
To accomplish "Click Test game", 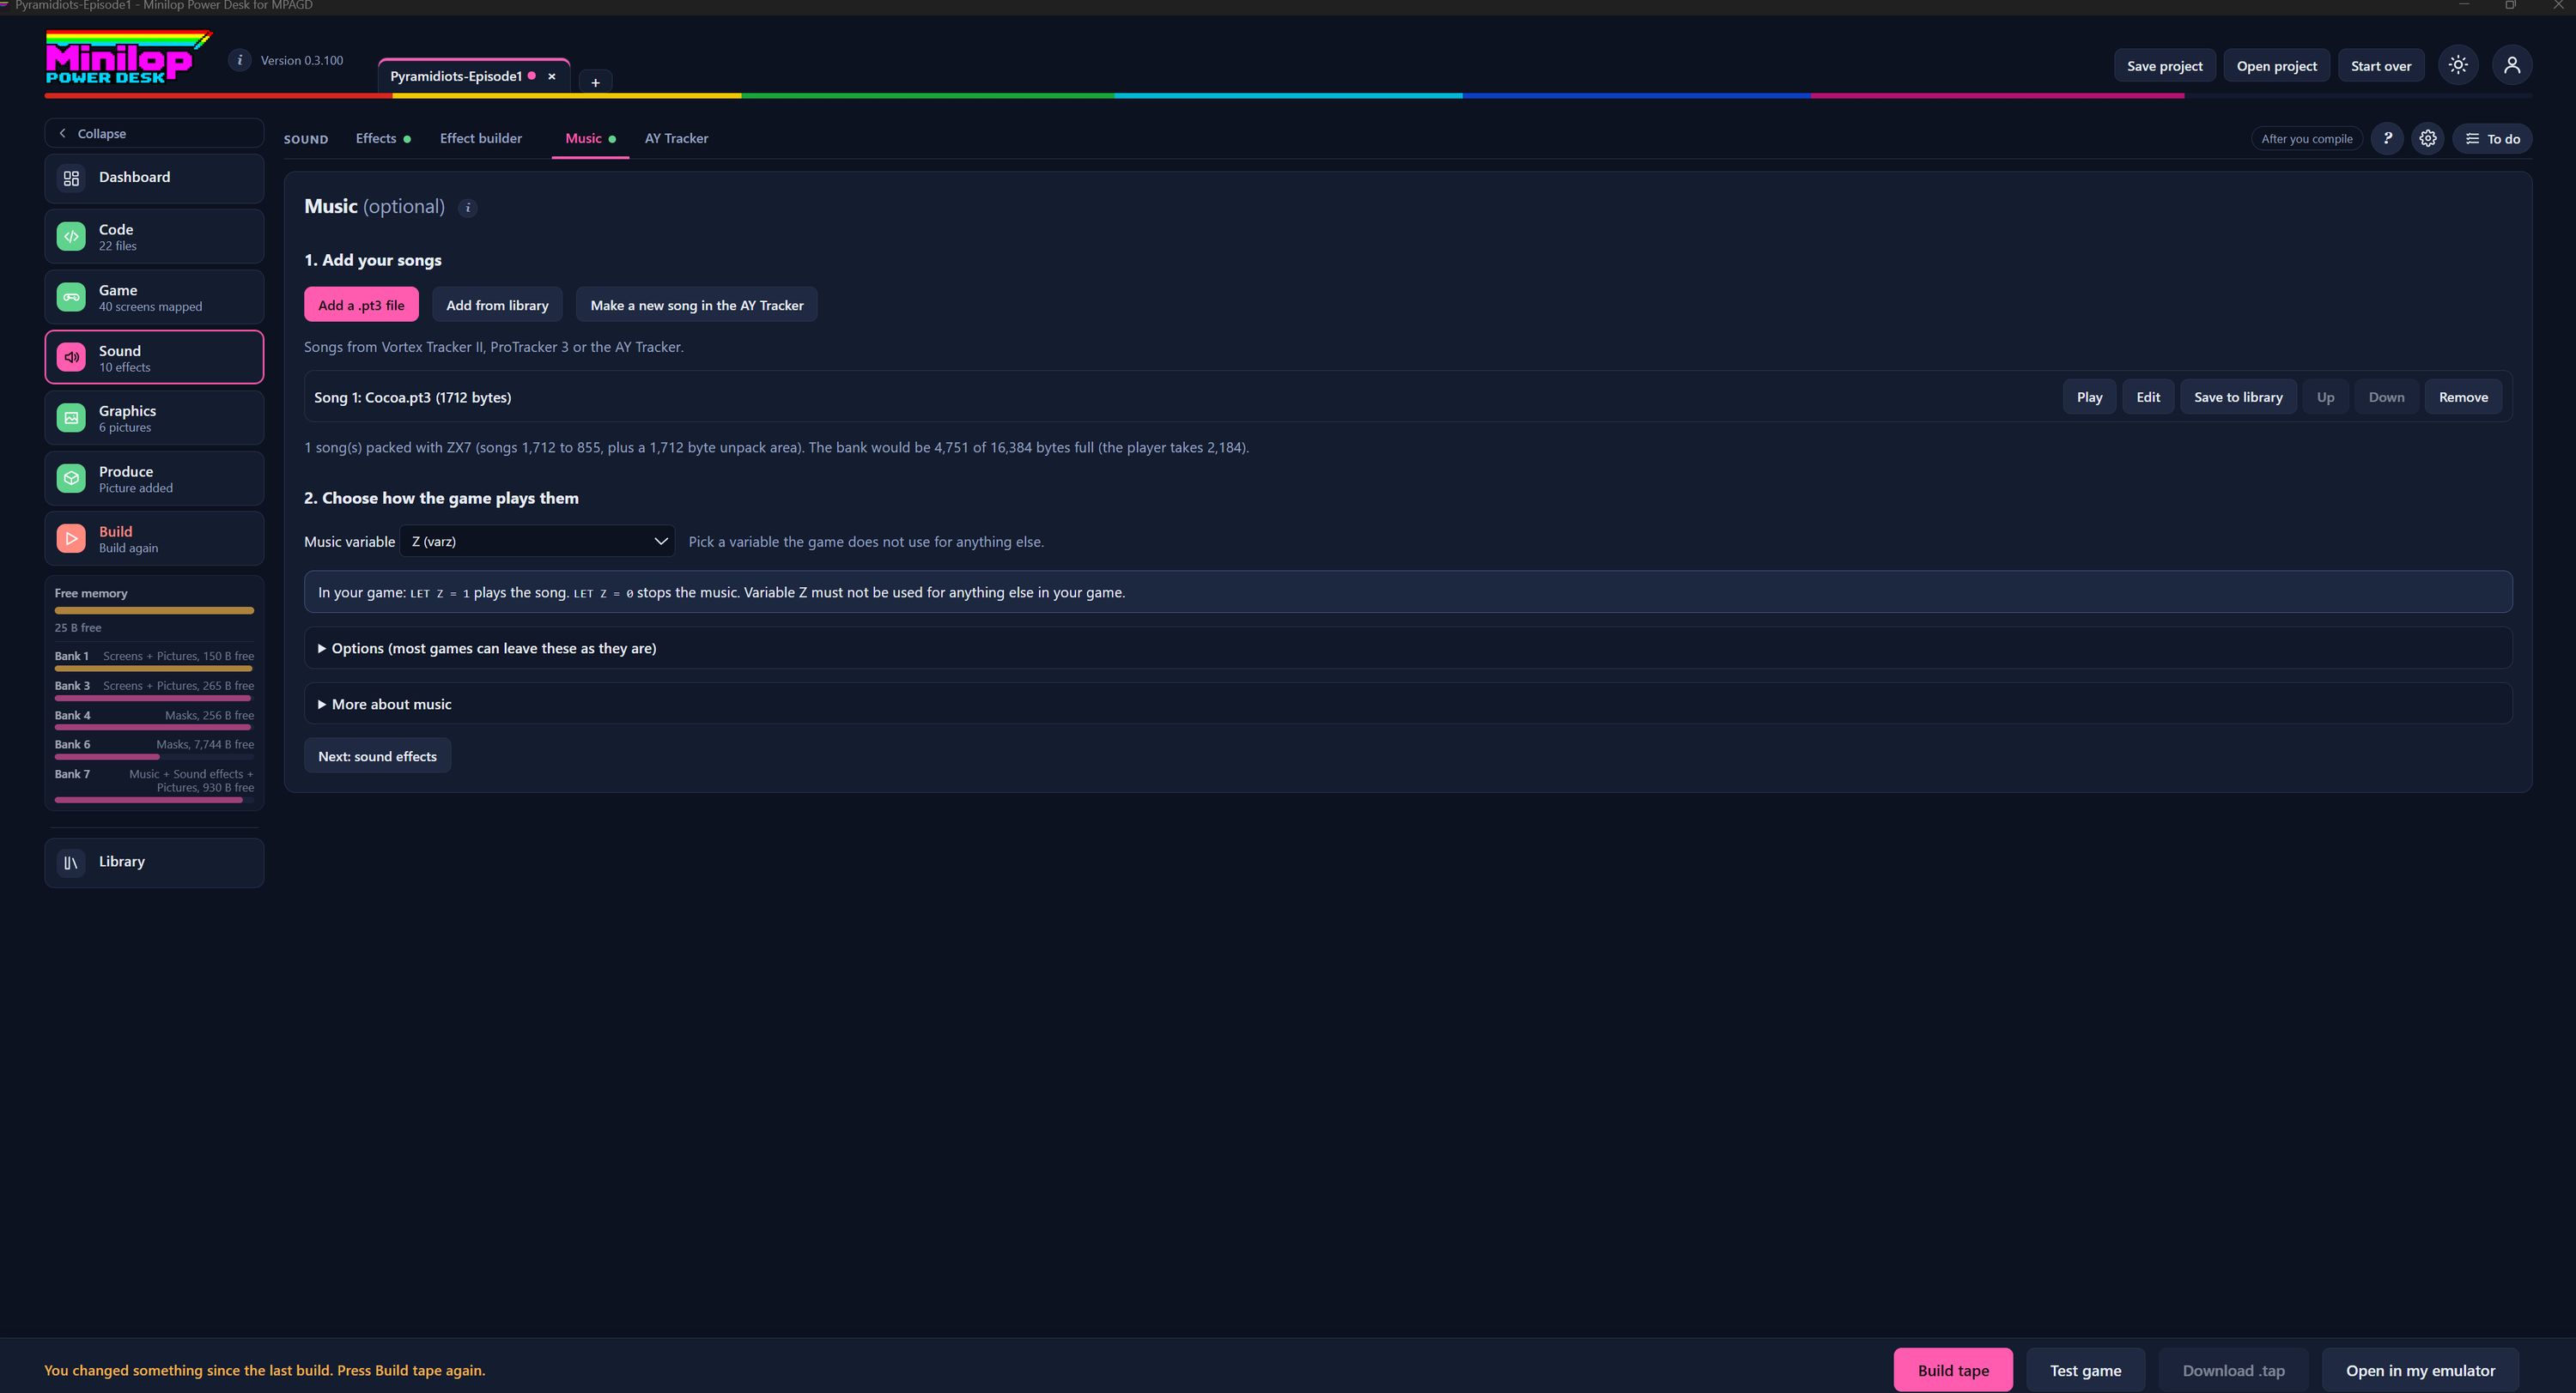I will pos(2085,1371).
